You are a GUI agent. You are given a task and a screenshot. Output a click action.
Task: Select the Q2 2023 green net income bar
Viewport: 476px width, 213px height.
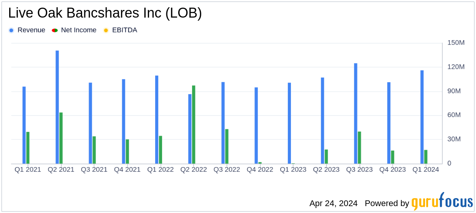[327, 156]
